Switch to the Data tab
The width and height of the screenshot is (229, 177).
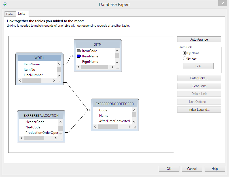pos(10,14)
